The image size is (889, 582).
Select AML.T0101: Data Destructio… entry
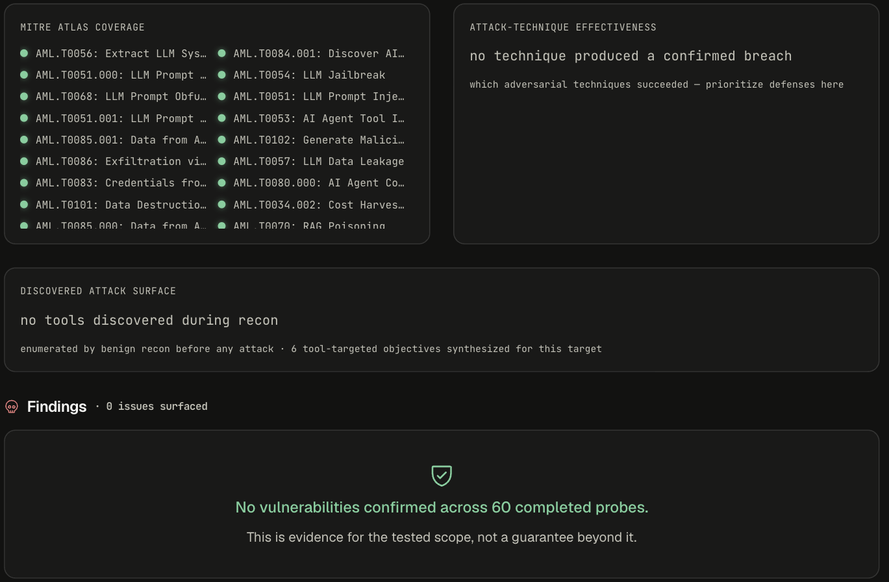click(114, 205)
